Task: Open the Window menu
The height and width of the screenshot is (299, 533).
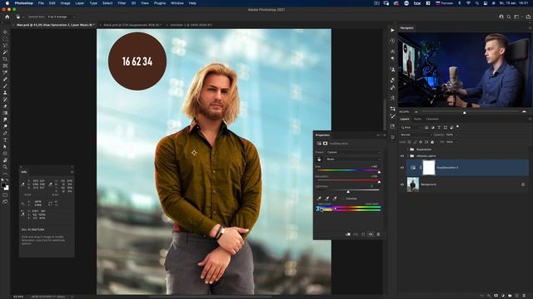Action: (177, 3)
